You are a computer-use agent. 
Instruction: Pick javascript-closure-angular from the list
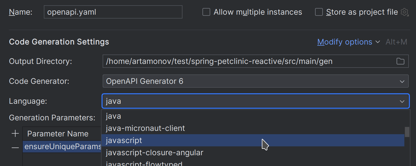pos(154,153)
